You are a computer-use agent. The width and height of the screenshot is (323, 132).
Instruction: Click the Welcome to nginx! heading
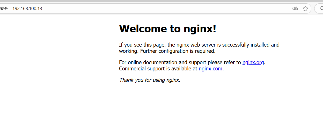coord(167,28)
